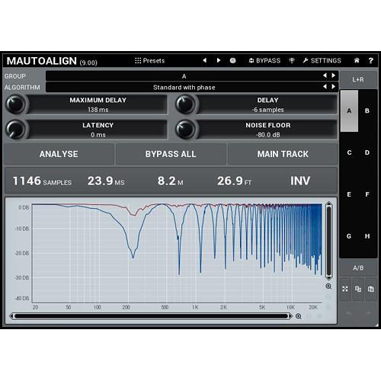Select preset slot H
This screenshot has width=381, height=381.
click(367, 236)
